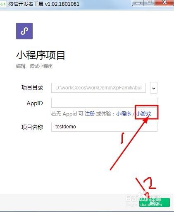Click the 项目名称 label
The width and height of the screenshot is (174, 212).
coord(32,127)
